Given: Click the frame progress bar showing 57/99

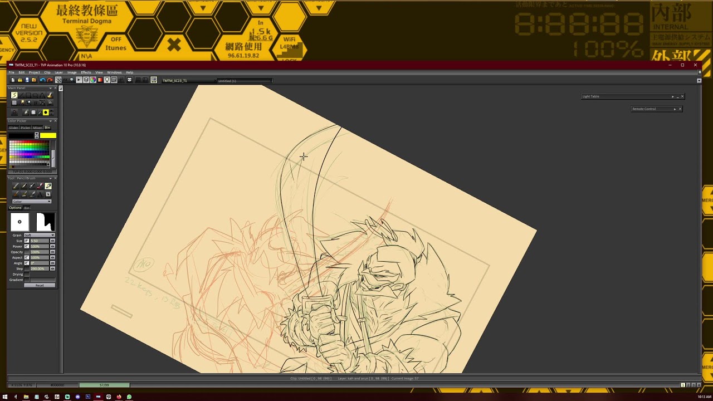Looking at the screenshot, I should 104,385.
